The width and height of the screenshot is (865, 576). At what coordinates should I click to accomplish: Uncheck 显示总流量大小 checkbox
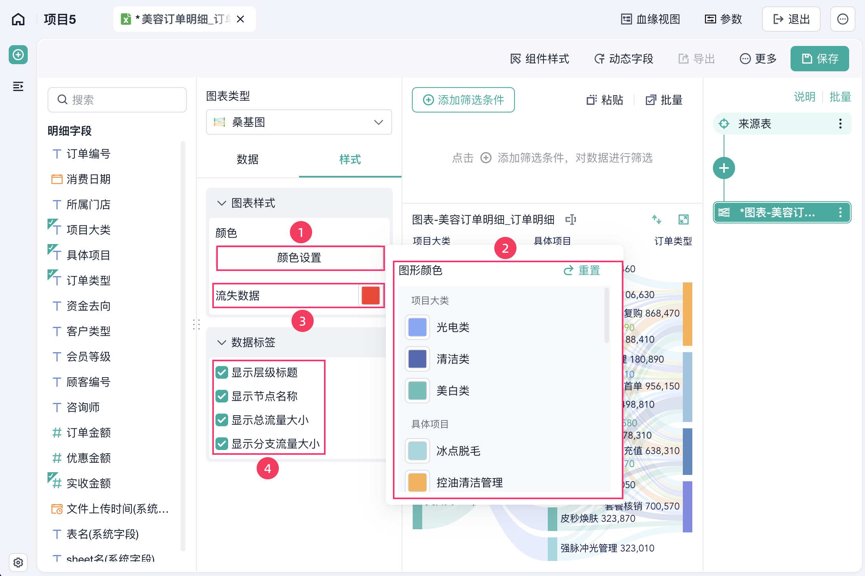click(222, 420)
